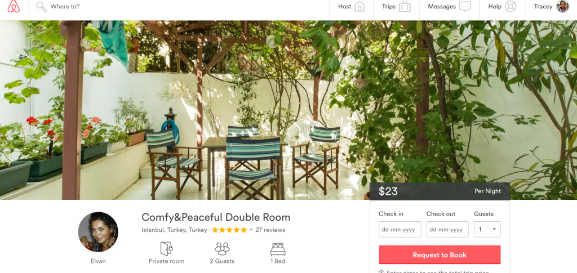
Task: Select the Check out date field
Action: point(447,229)
